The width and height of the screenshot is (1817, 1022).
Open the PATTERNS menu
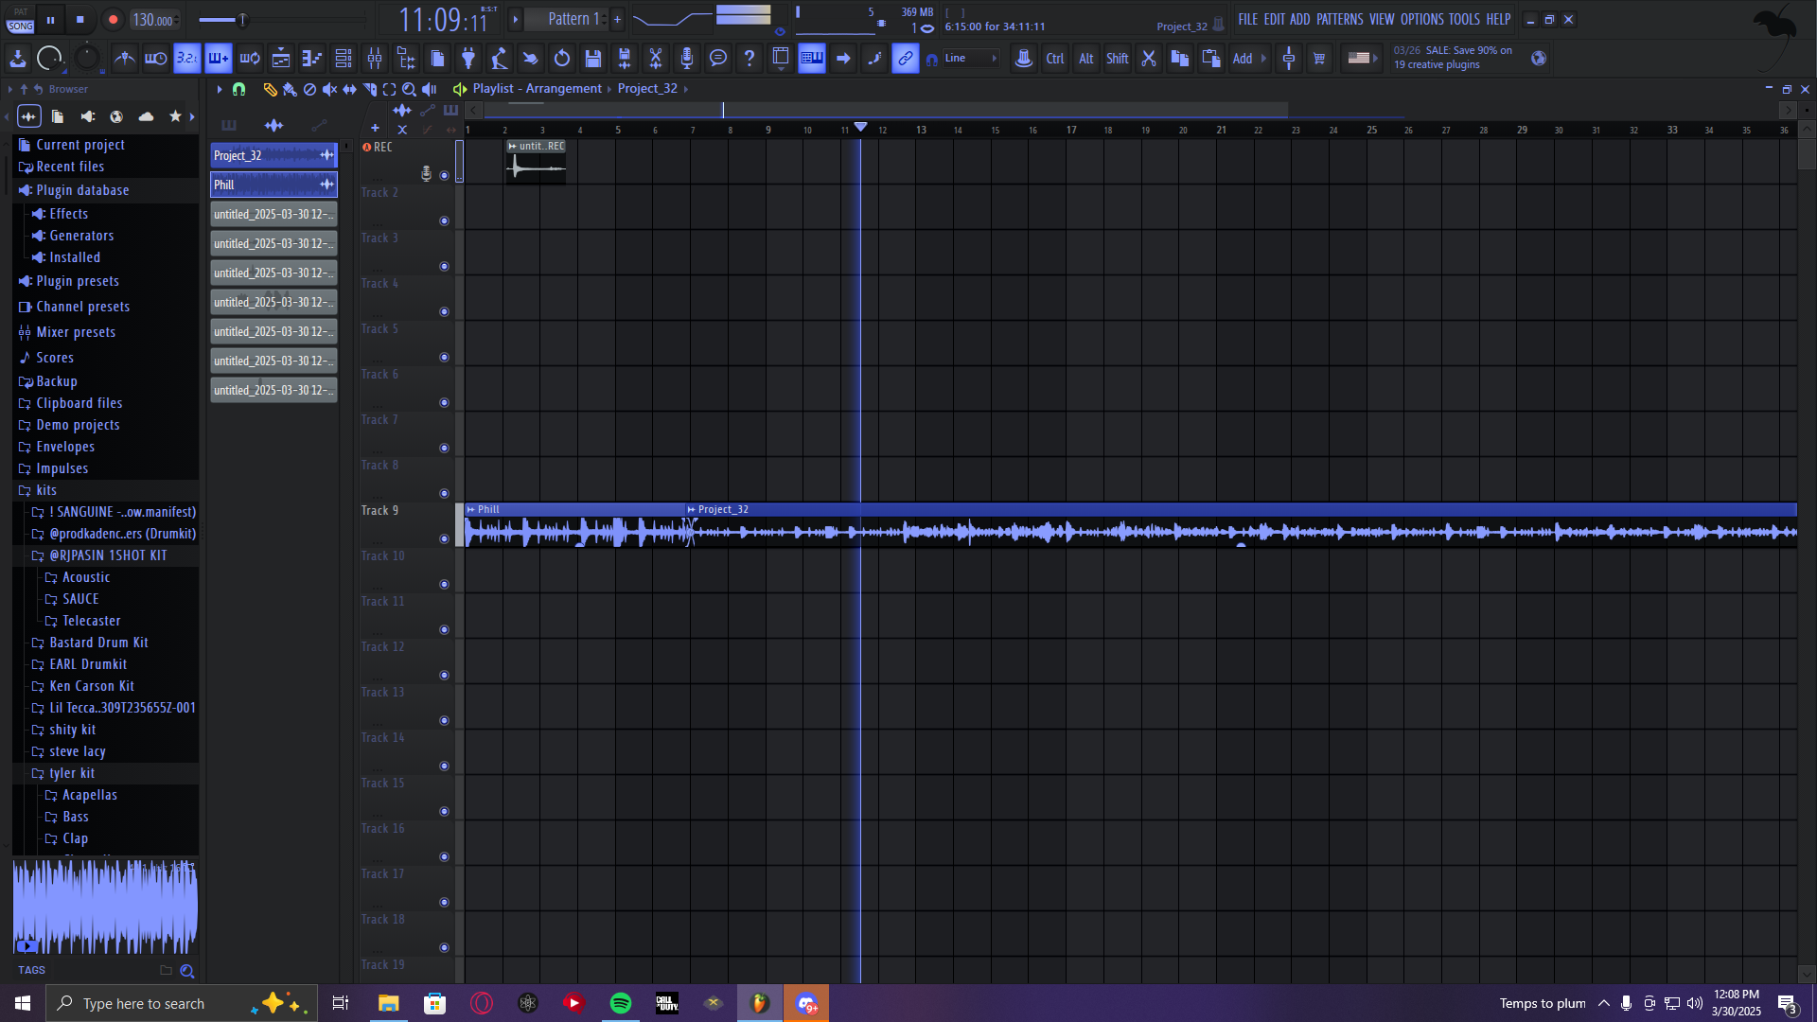pos(1339,19)
